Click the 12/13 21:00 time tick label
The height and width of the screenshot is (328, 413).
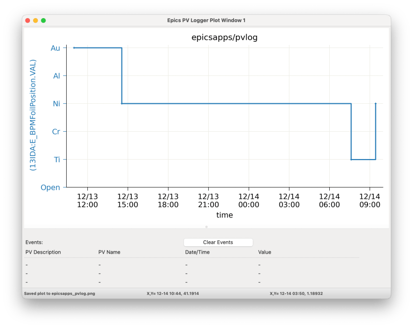pos(208,200)
